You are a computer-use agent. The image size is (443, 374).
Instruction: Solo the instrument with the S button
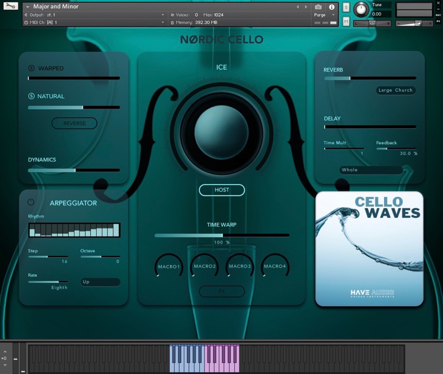point(346,7)
